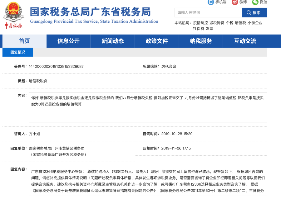Open hot keyword 增值税

[240, 23]
